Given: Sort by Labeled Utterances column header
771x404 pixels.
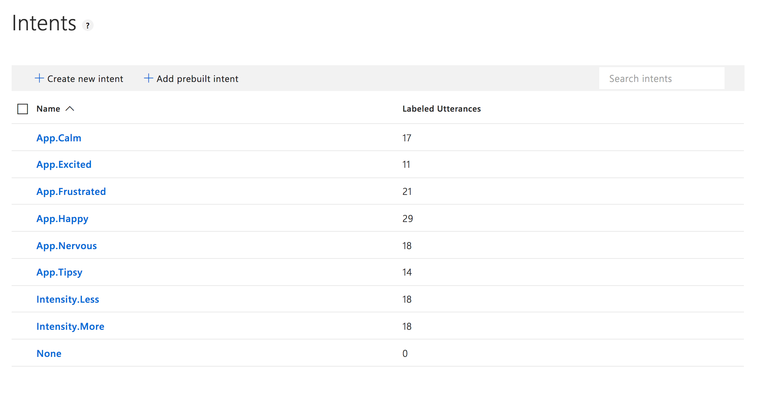Looking at the screenshot, I should (441, 109).
